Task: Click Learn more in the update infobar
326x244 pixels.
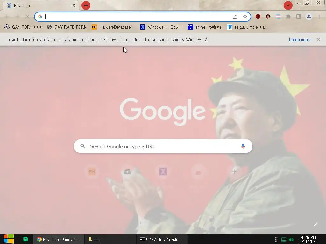Action: coord(300,39)
